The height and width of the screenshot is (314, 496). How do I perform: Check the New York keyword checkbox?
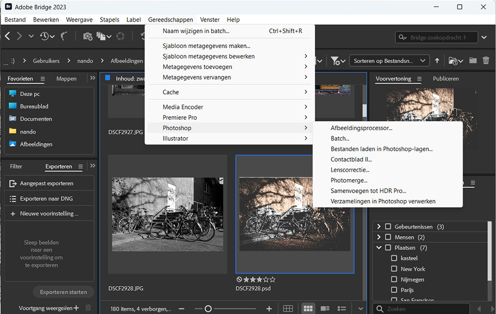coord(394,269)
